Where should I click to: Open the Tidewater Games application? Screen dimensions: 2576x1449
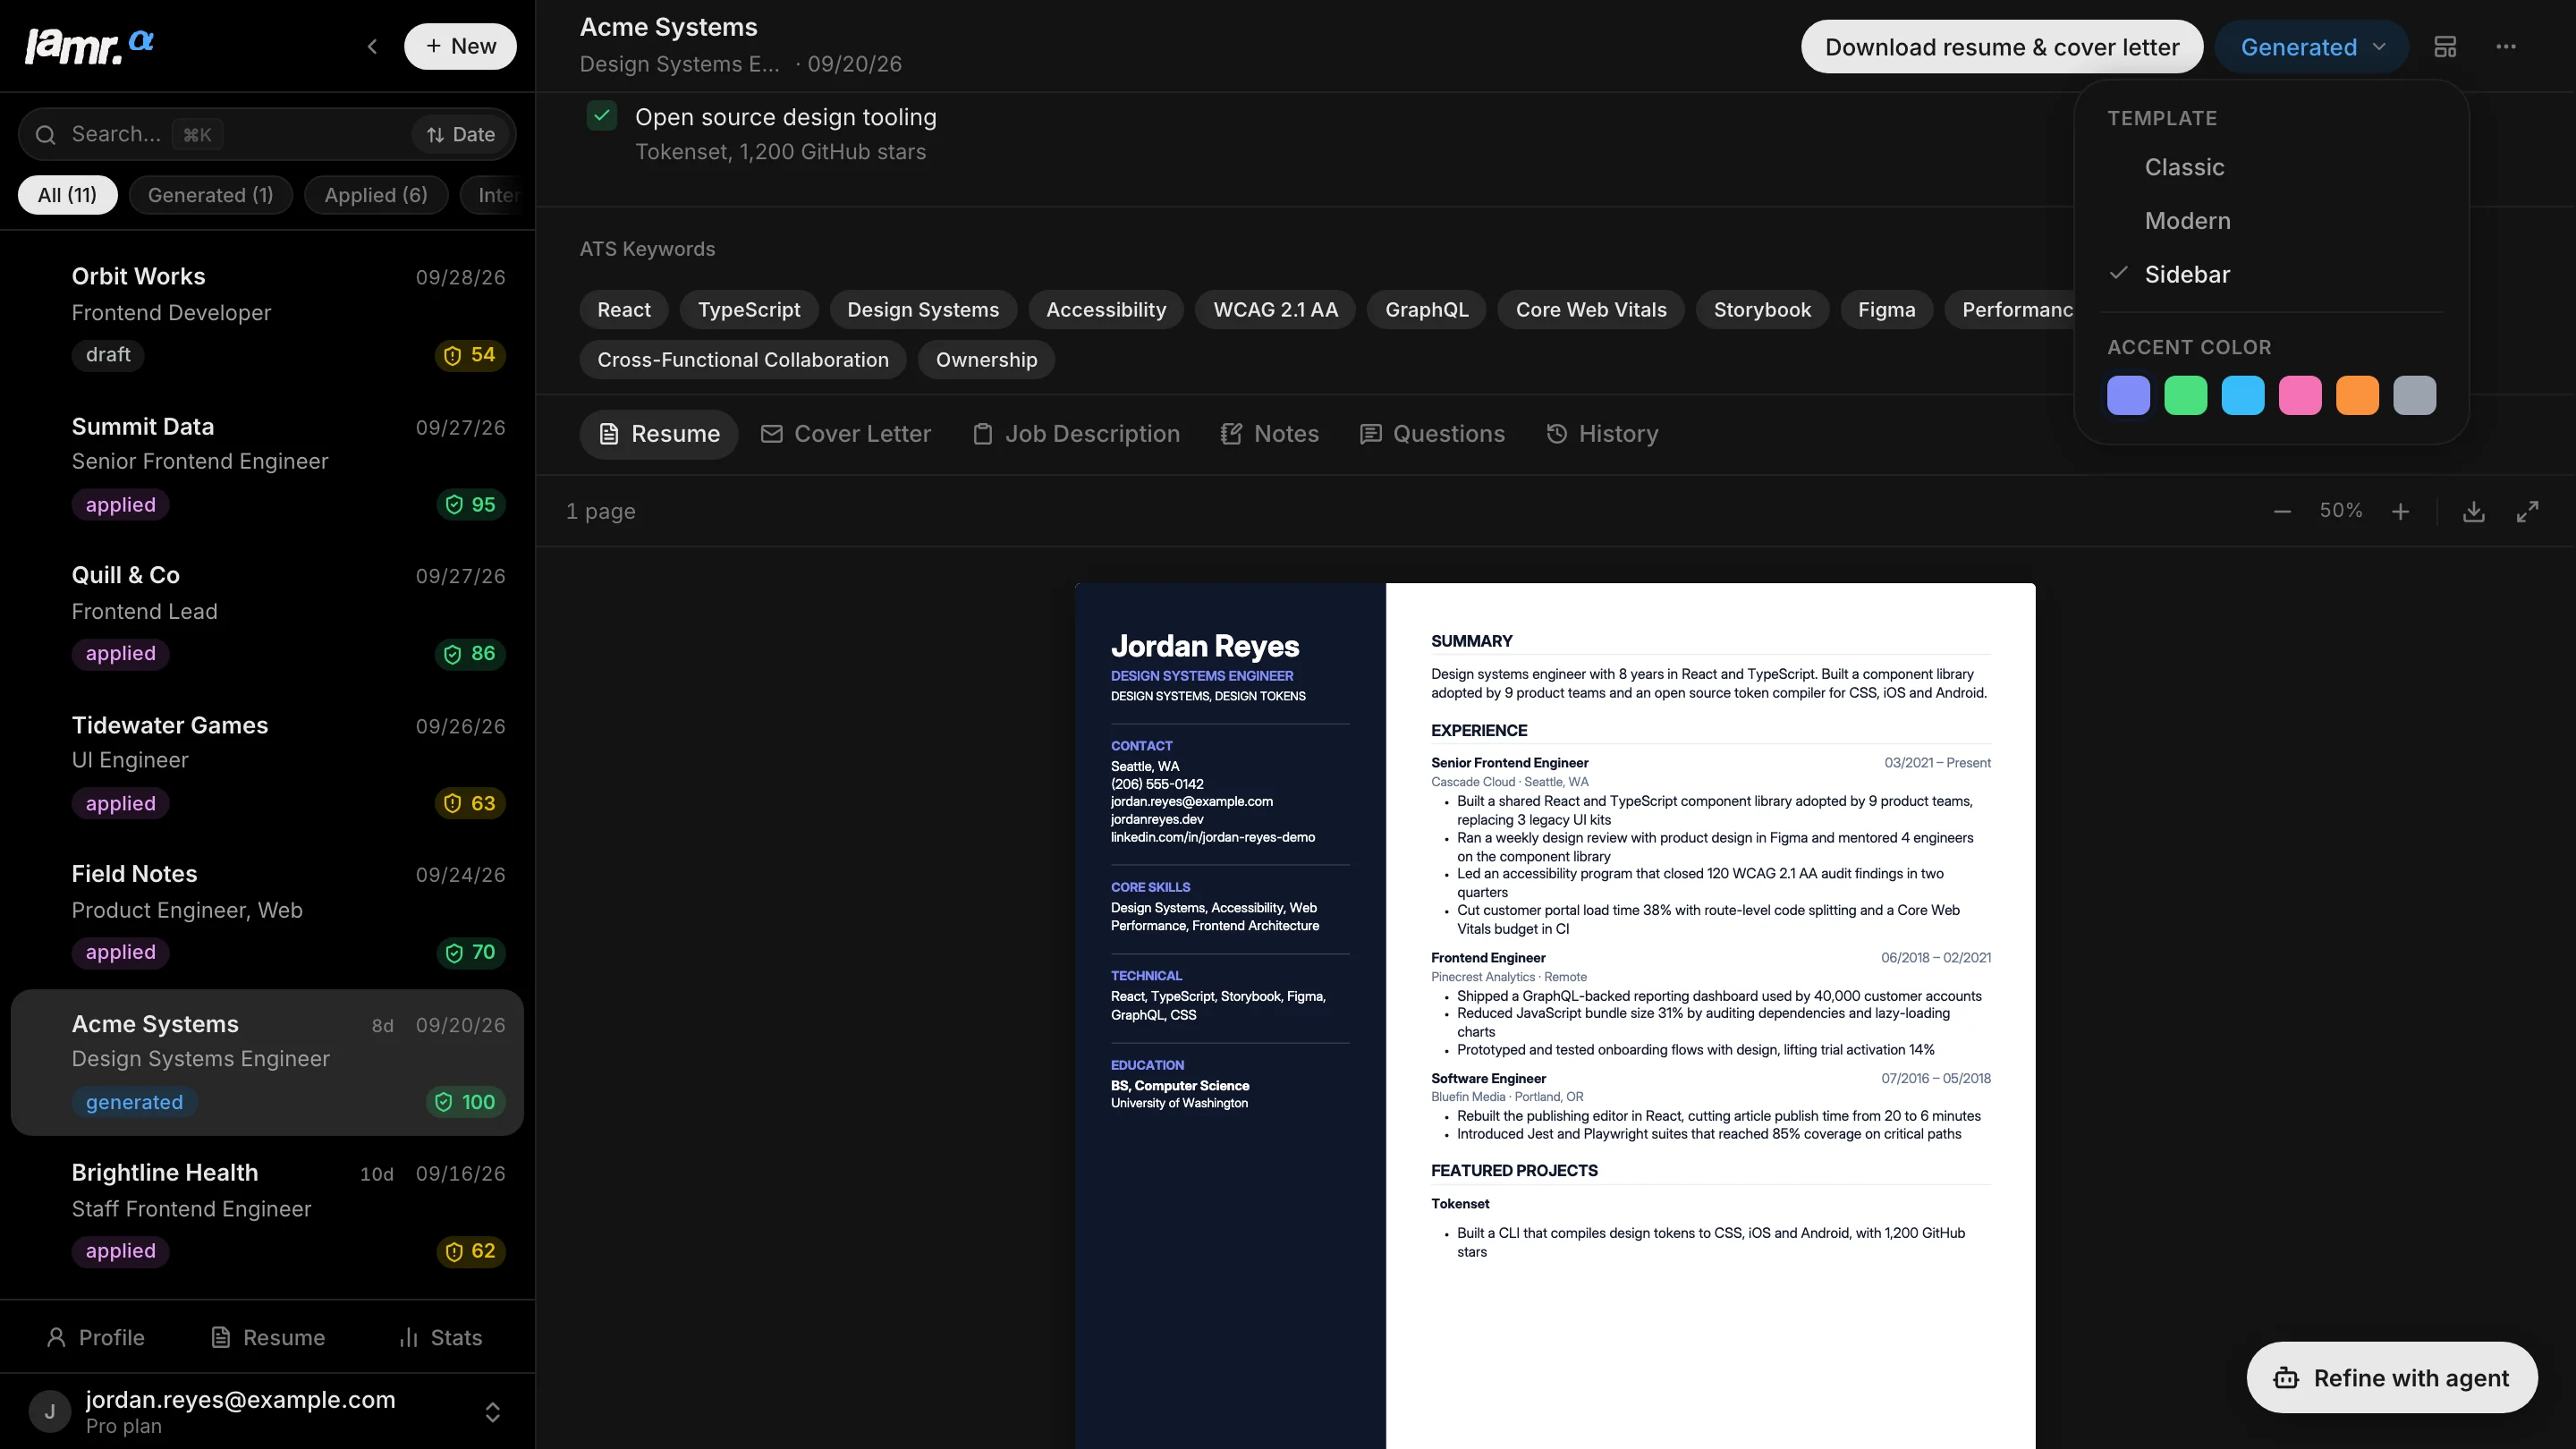click(x=267, y=765)
